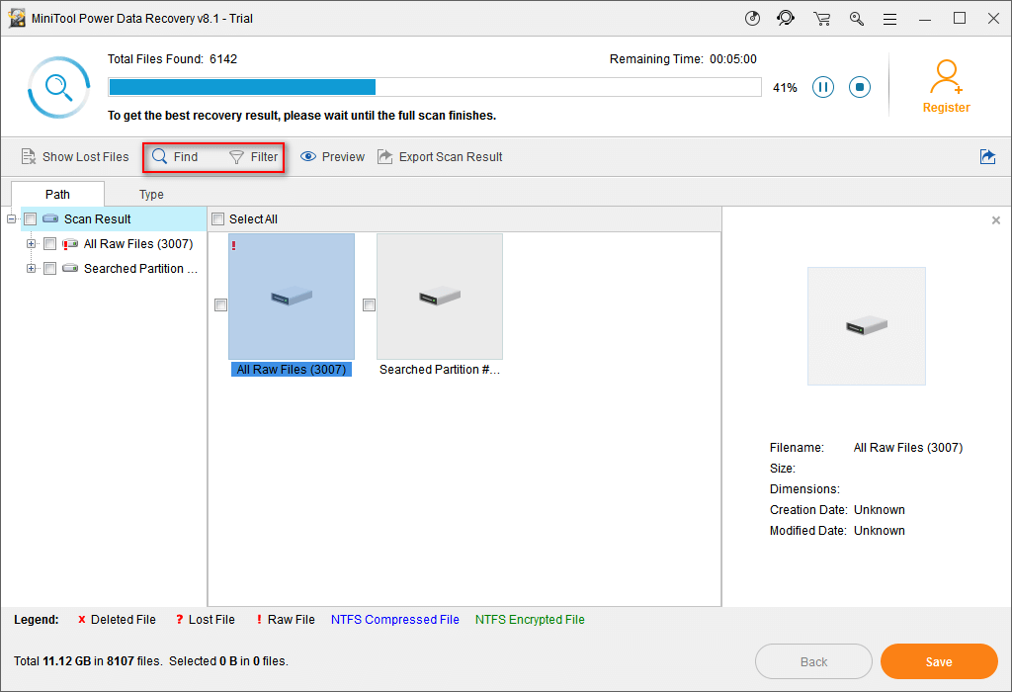This screenshot has width=1012, height=692.
Task: Open the Find search tool
Action: pyautogui.click(x=178, y=156)
